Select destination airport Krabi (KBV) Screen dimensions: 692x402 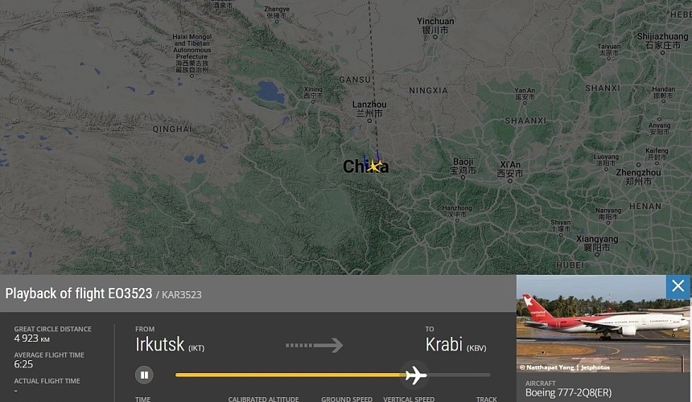tap(456, 344)
